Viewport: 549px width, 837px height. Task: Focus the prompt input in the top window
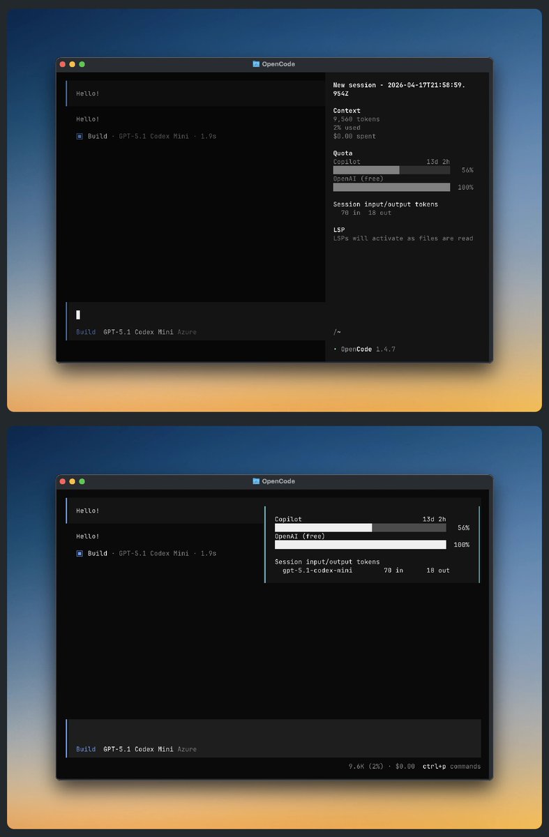pos(196,315)
